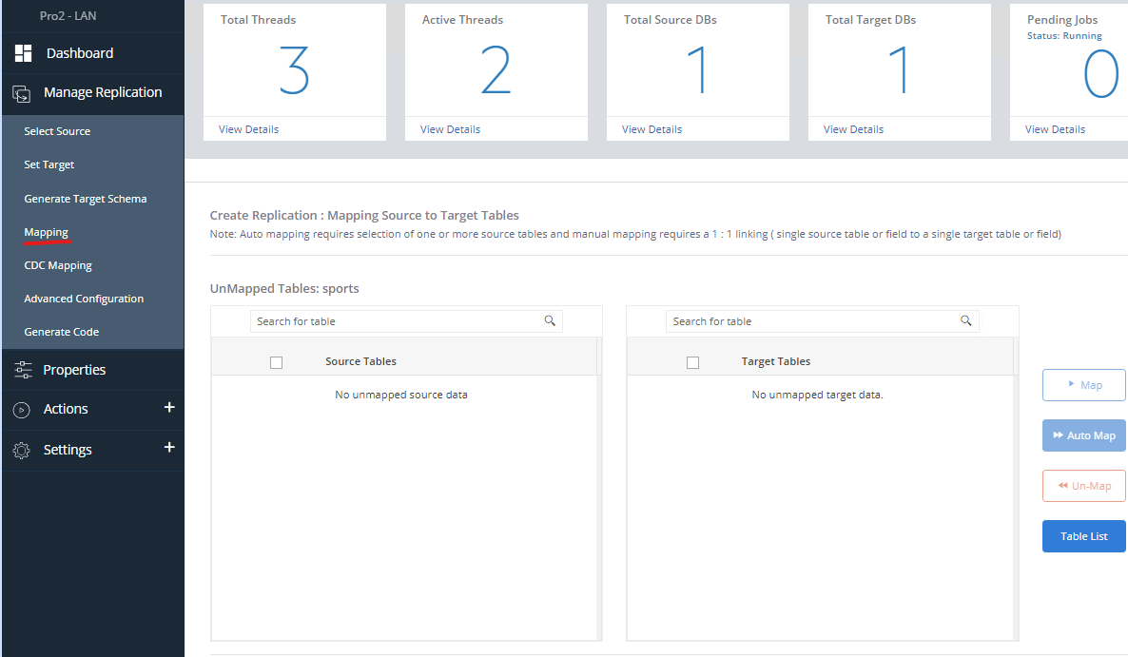
Task: Open Advanced Configuration page
Action: tap(84, 299)
